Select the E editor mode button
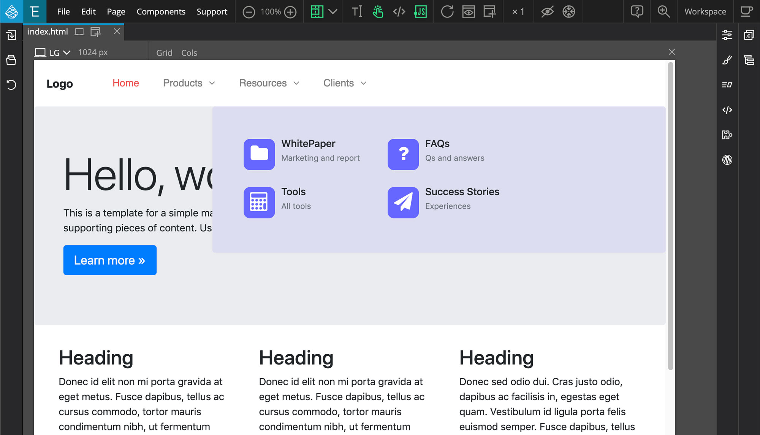Screen dimensions: 760x435 click(x=35, y=11)
